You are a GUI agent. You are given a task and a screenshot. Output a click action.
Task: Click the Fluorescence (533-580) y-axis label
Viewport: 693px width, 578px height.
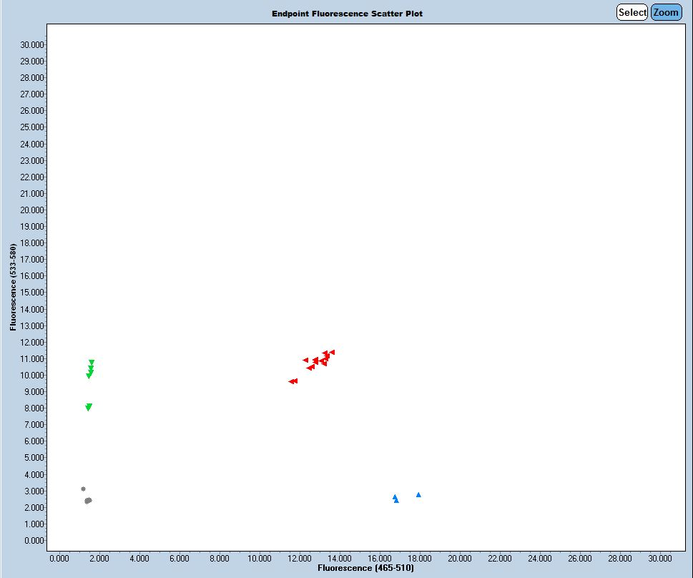tap(13, 287)
